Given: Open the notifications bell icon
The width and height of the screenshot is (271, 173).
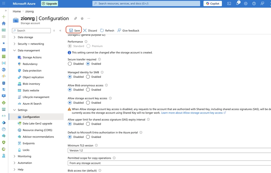Looking at the screenshot, I should coord(237,3).
